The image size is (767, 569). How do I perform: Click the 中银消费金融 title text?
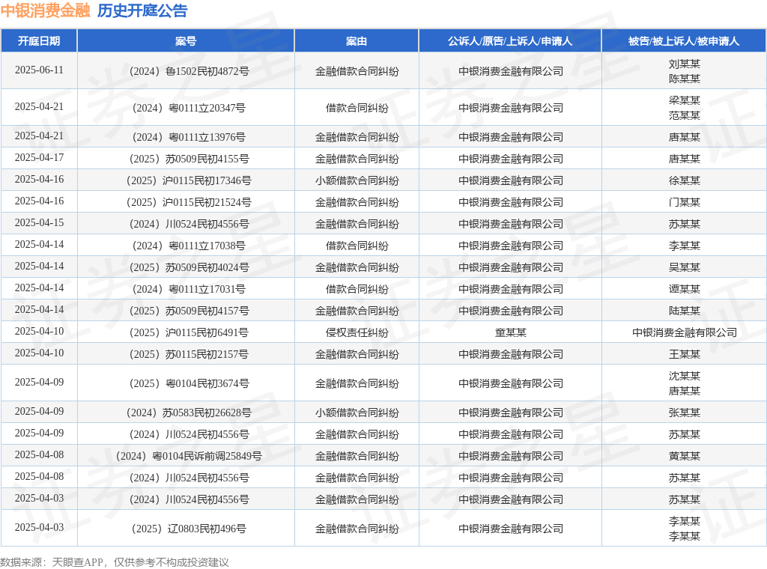46,10
